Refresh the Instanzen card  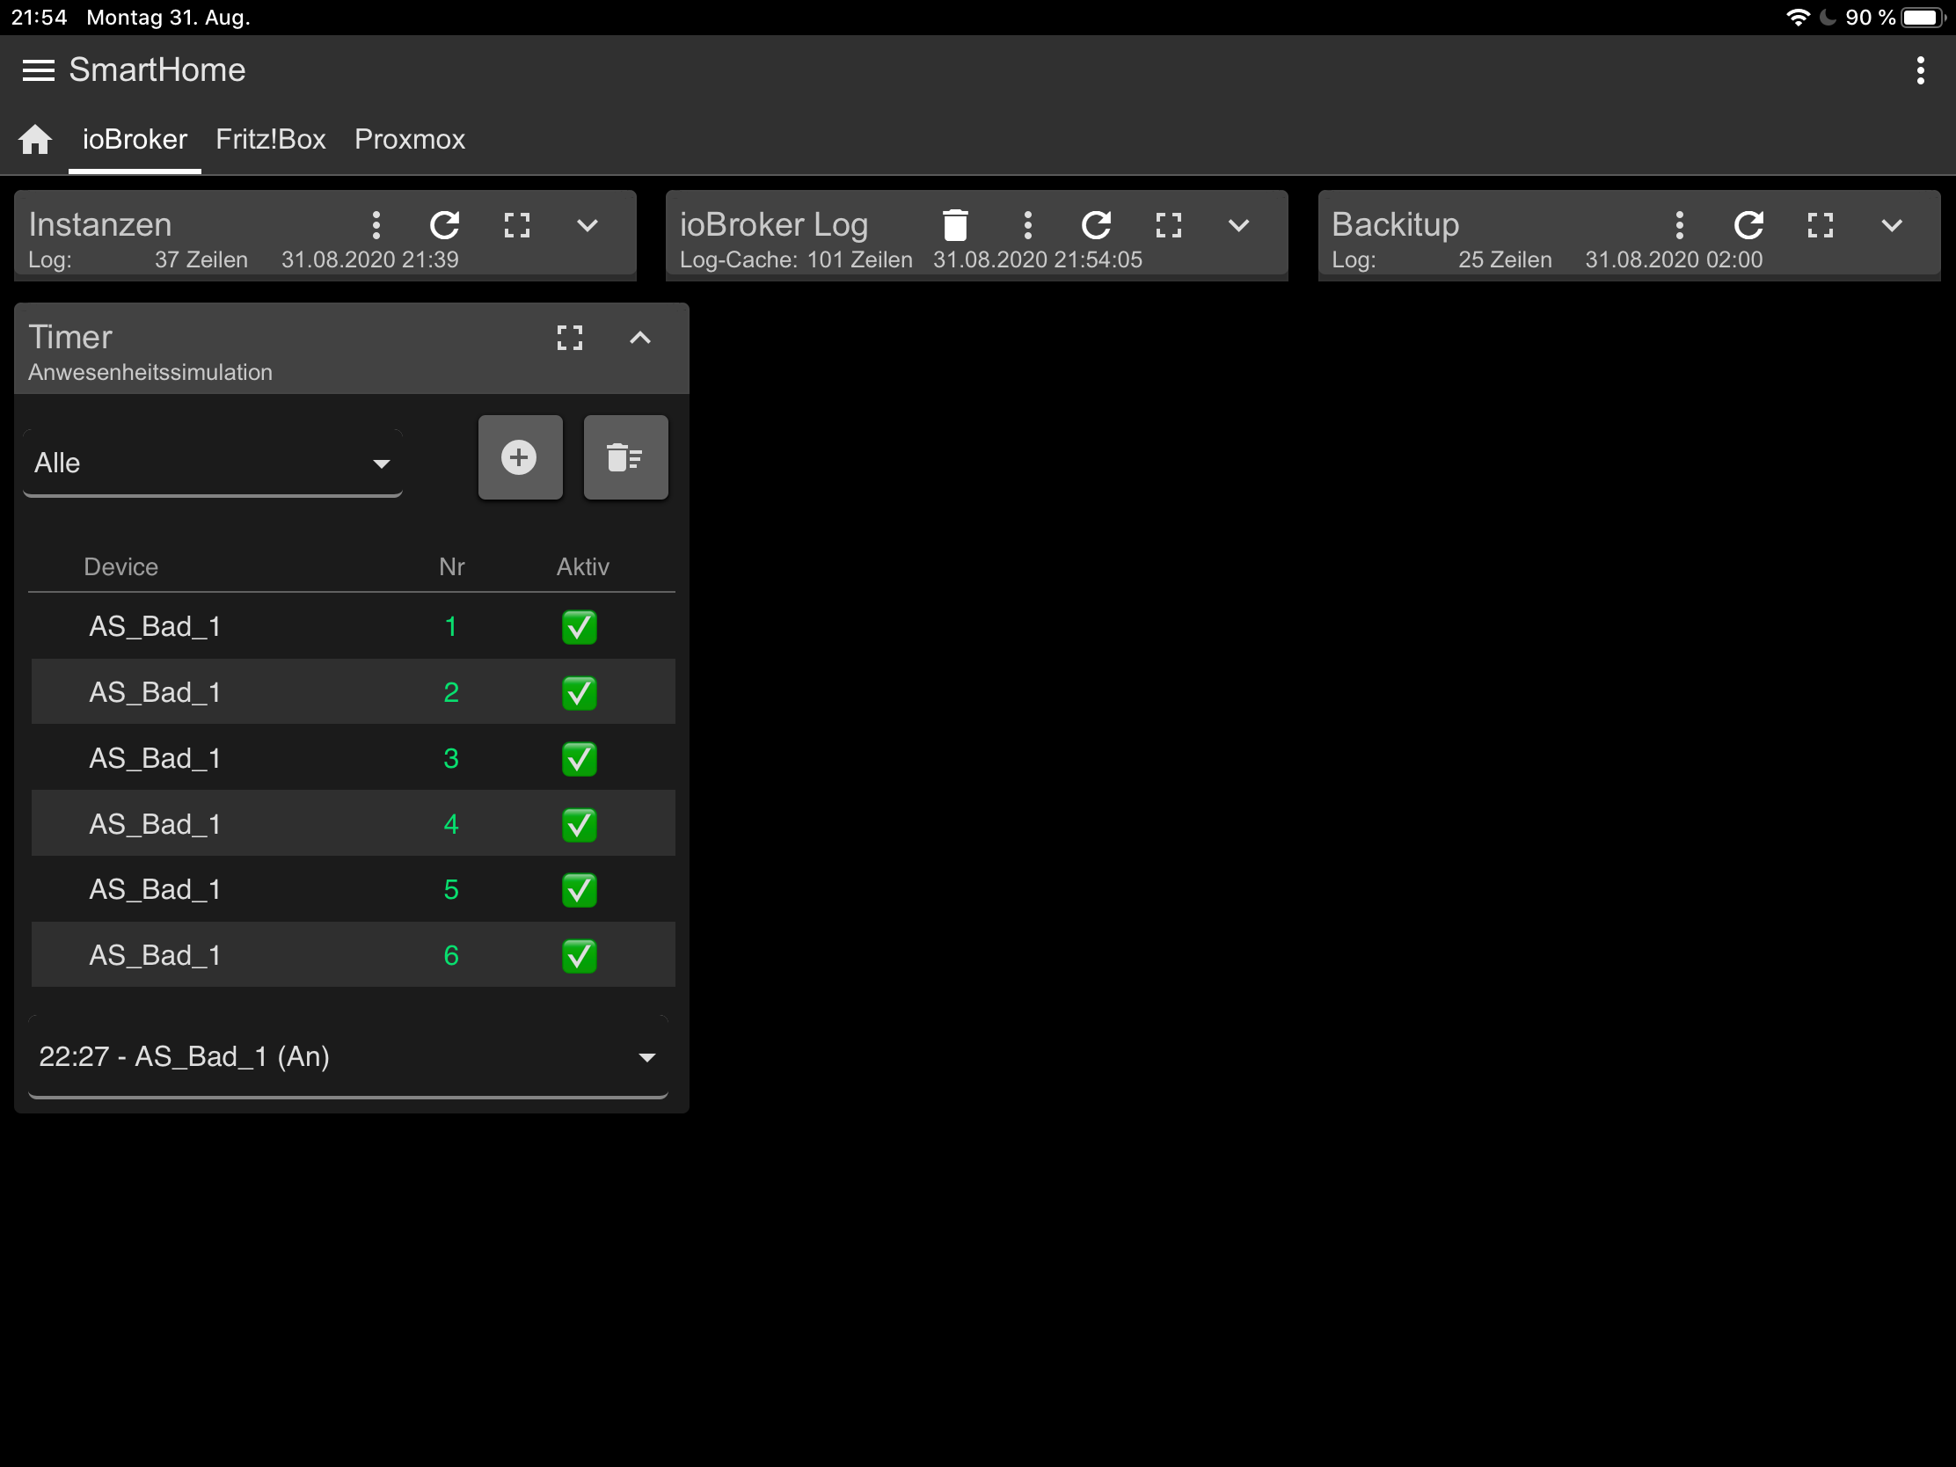pyautogui.click(x=445, y=225)
